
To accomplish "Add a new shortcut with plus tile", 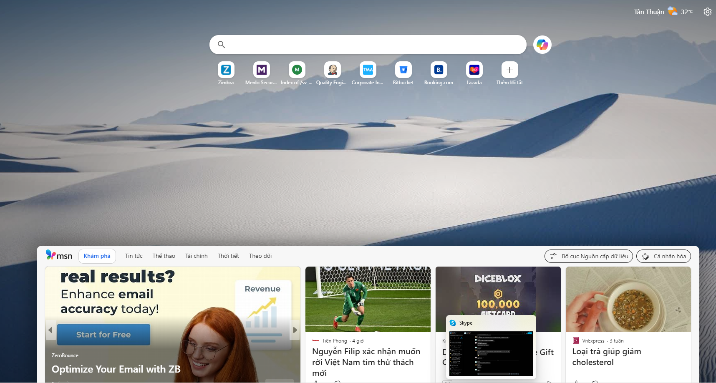I will [x=509, y=70].
